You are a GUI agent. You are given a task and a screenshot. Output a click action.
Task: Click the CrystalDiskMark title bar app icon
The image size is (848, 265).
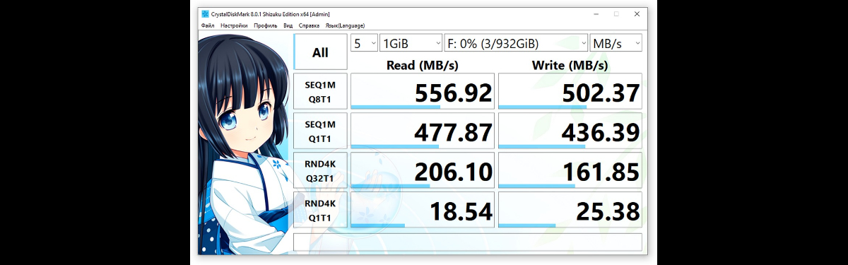(x=205, y=14)
